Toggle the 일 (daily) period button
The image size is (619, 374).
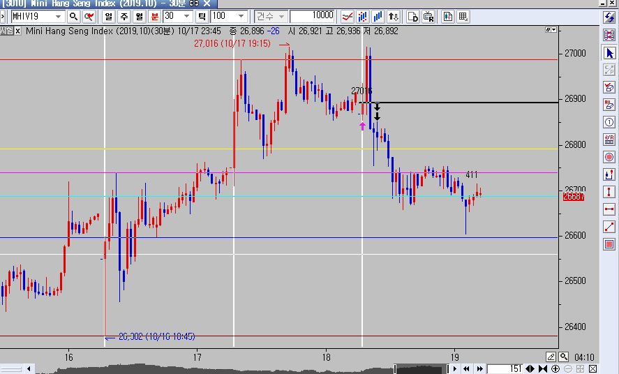point(108,16)
